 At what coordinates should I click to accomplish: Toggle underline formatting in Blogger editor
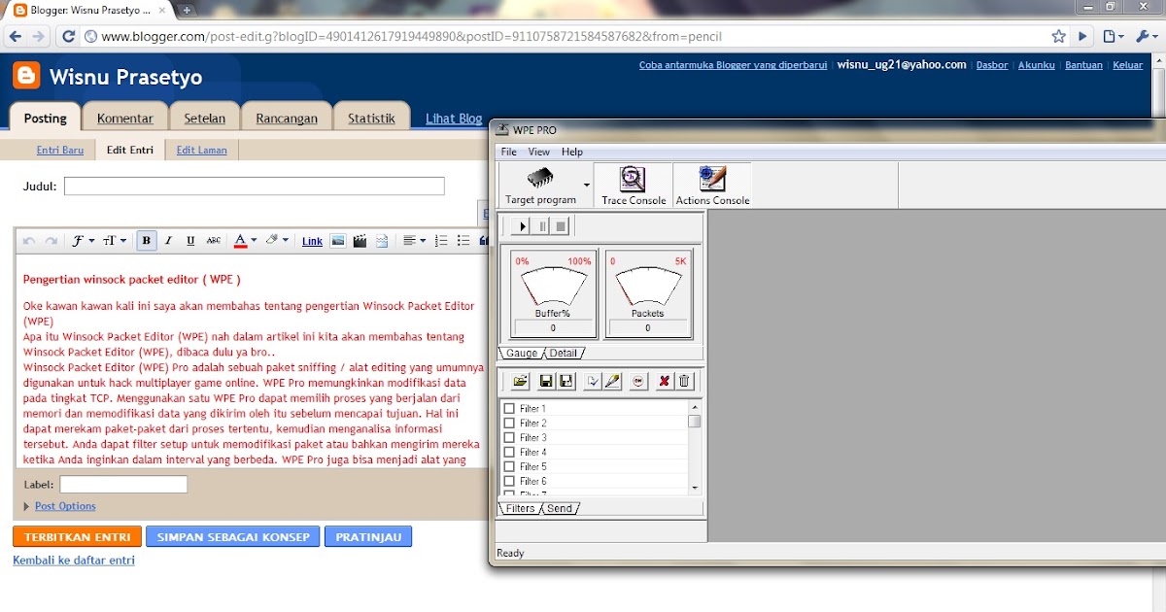190,241
